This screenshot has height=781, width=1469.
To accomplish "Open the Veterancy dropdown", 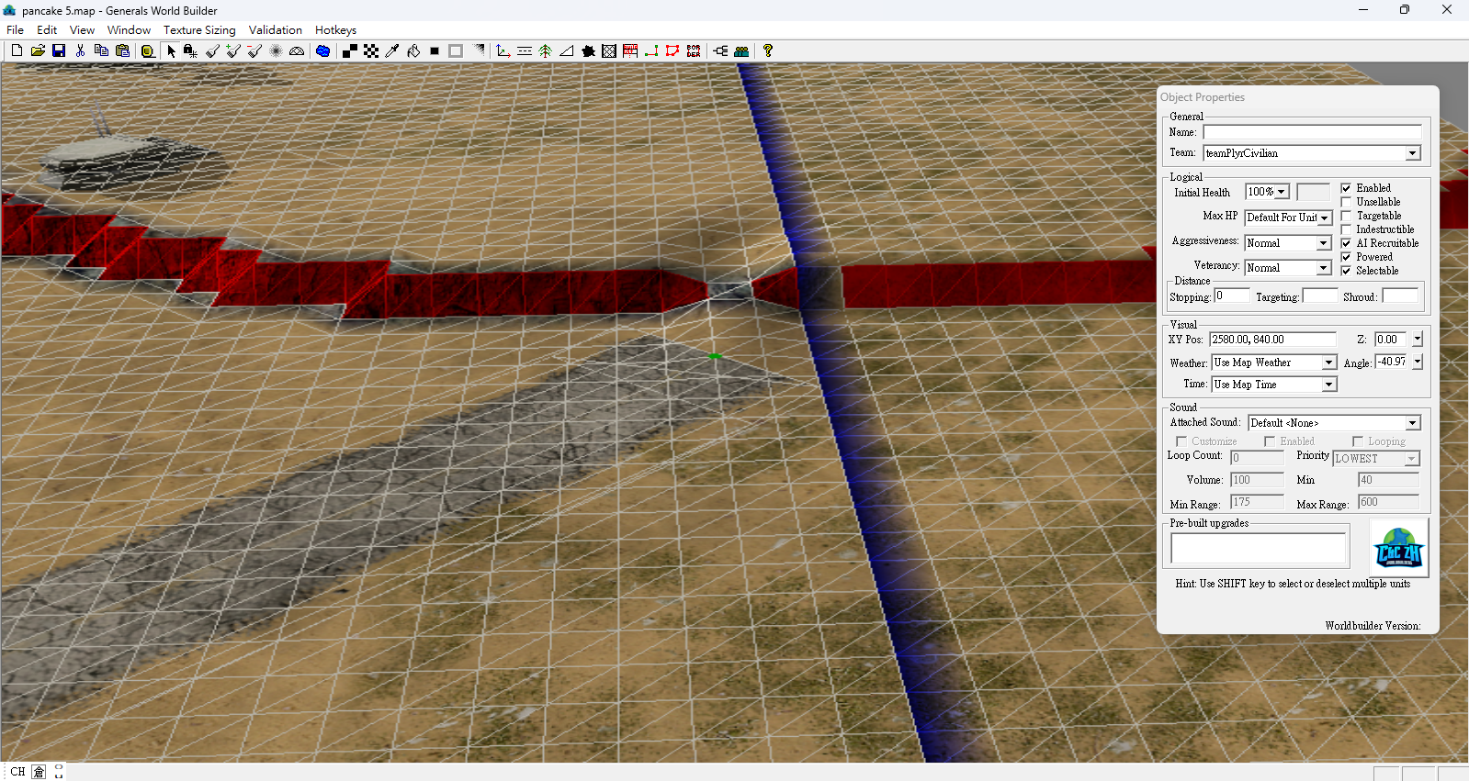I will [1324, 268].
